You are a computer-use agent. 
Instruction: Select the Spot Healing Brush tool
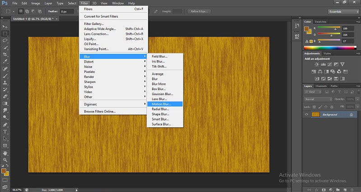[x=5, y=69]
